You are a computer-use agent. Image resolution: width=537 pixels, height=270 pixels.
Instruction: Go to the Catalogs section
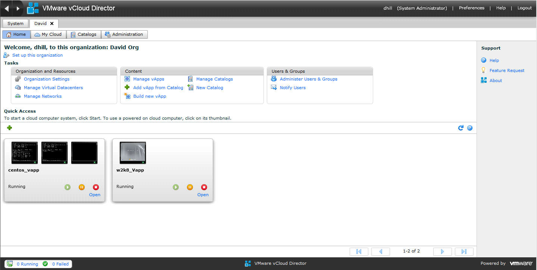(x=84, y=34)
